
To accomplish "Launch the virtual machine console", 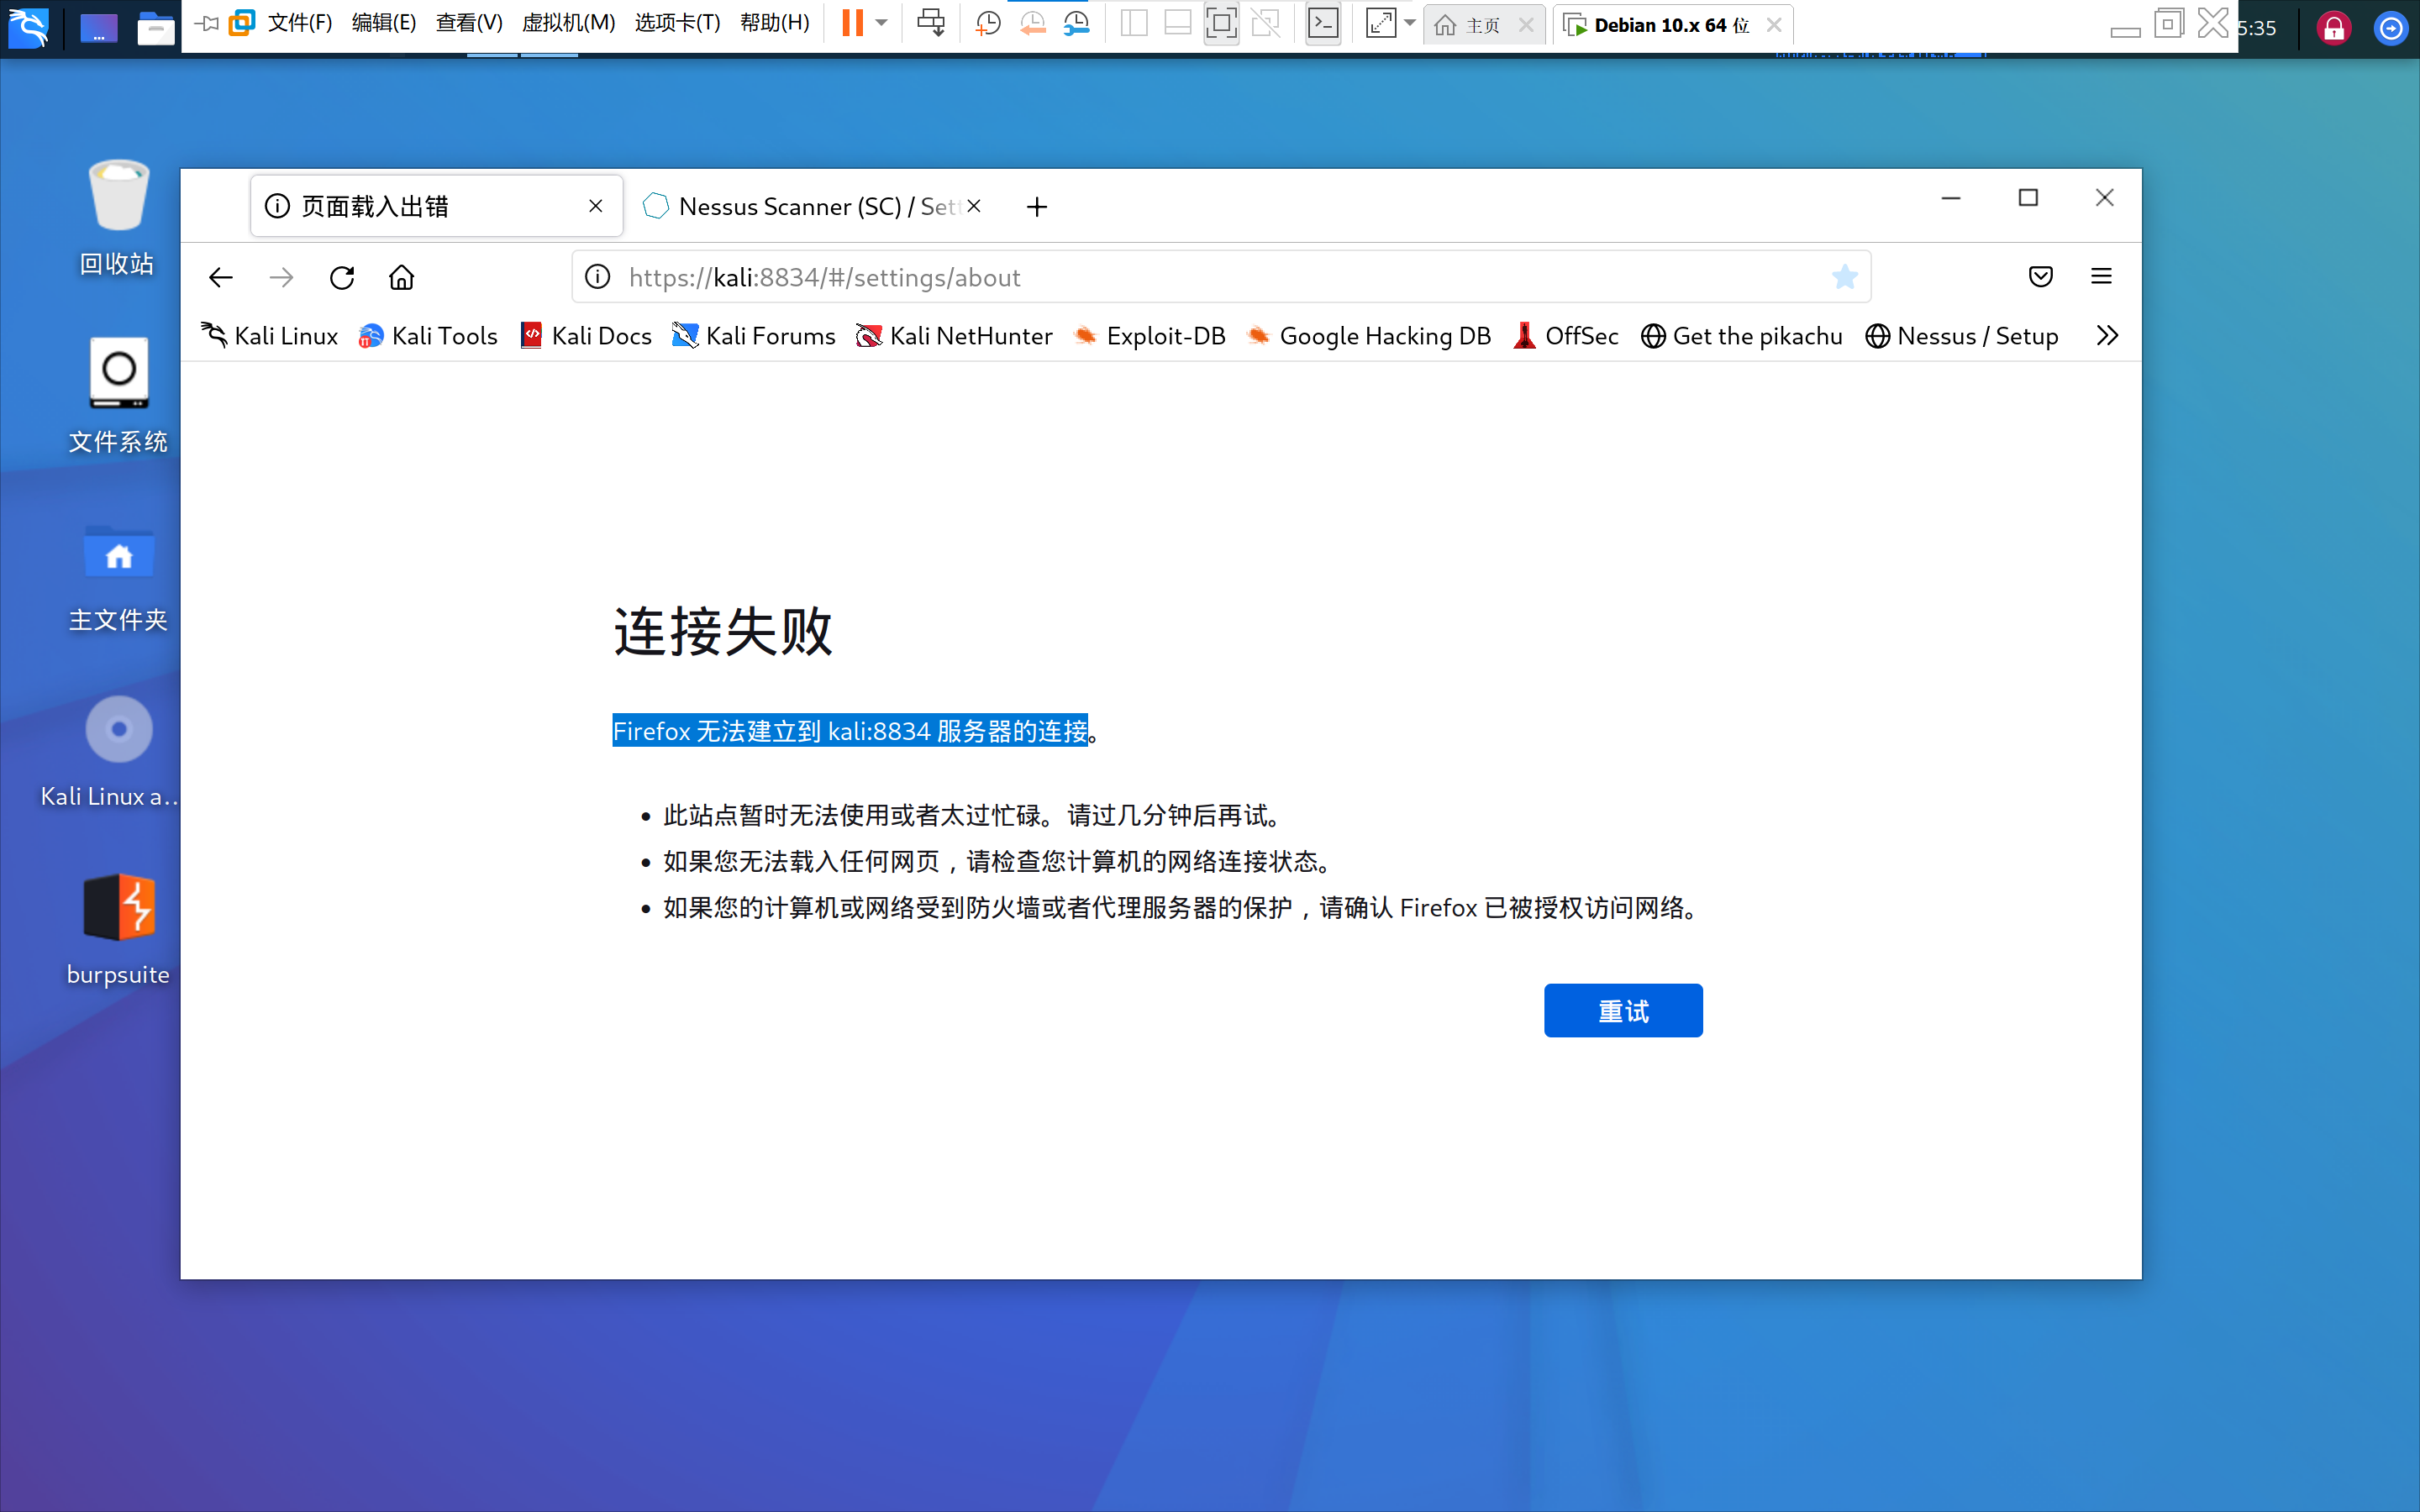I will click(1323, 22).
